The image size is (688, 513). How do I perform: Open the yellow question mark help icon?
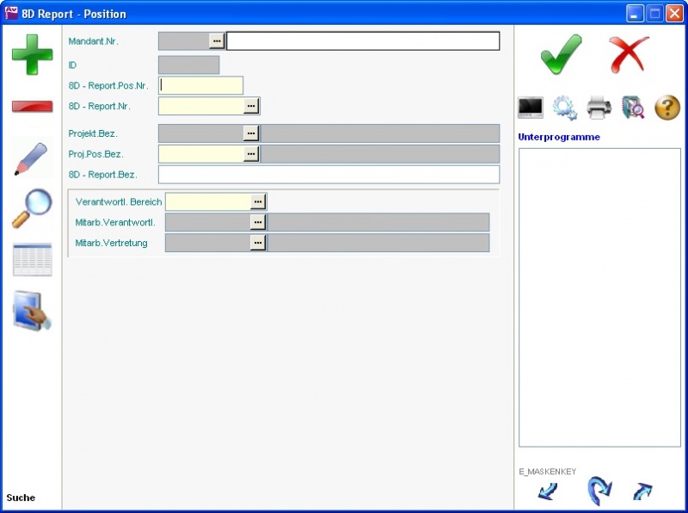[x=667, y=108]
